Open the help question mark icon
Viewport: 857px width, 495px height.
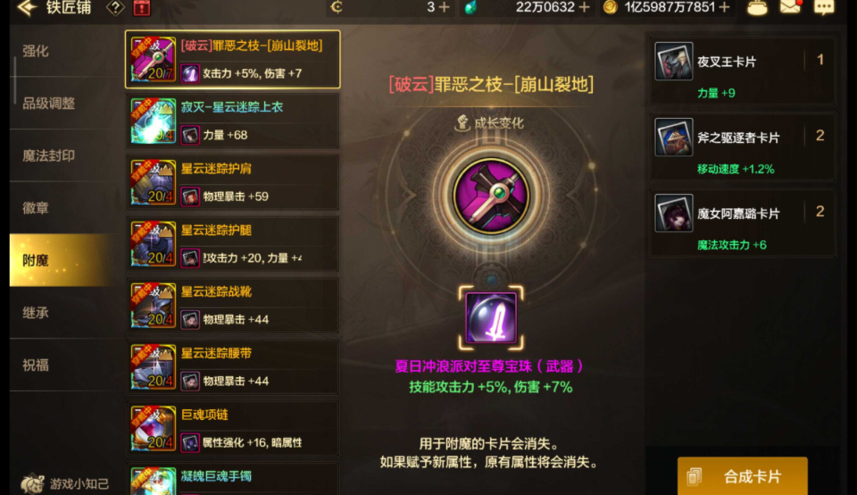(115, 8)
